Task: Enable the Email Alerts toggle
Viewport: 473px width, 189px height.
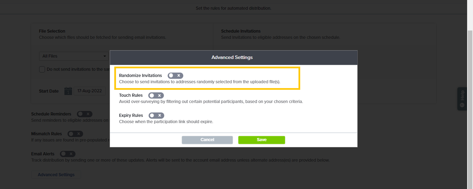Action: [68, 154]
